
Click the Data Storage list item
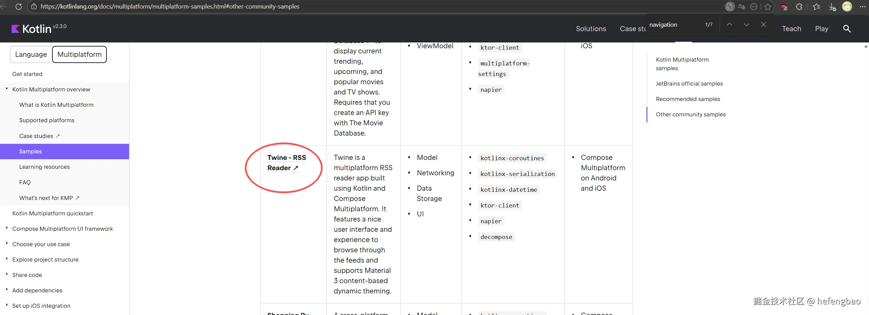pyautogui.click(x=429, y=193)
